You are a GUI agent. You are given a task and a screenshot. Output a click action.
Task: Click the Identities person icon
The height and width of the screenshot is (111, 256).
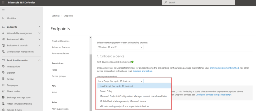(3, 18)
